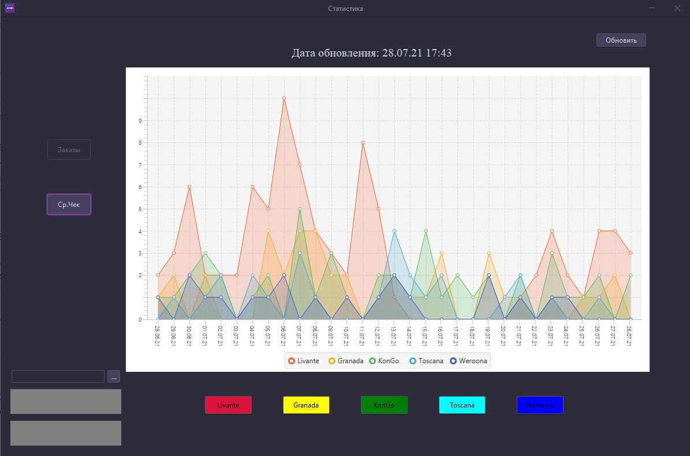The image size is (690, 456).
Task: Click the Livante point at value 3 on 28.07.21
Action: (x=631, y=253)
